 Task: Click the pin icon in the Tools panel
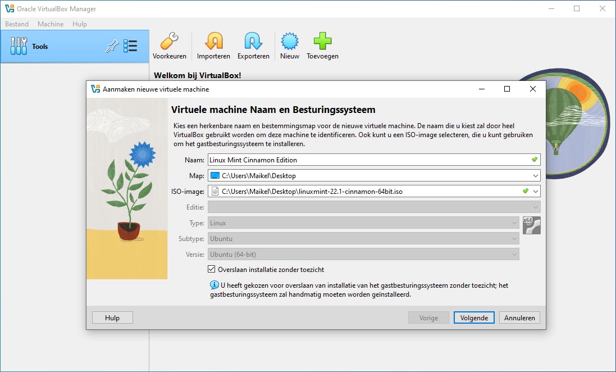[x=112, y=46]
